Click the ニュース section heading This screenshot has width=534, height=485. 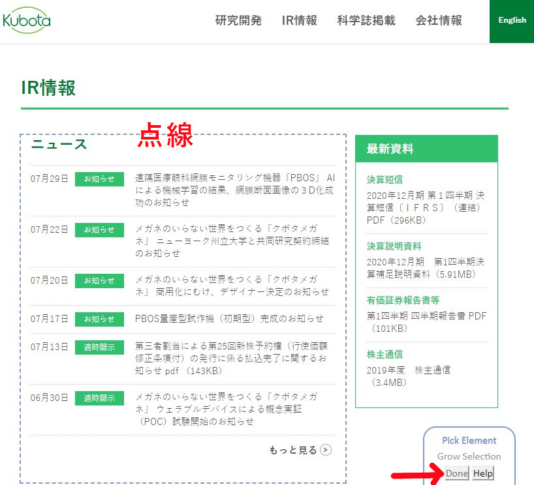click(59, 144)
